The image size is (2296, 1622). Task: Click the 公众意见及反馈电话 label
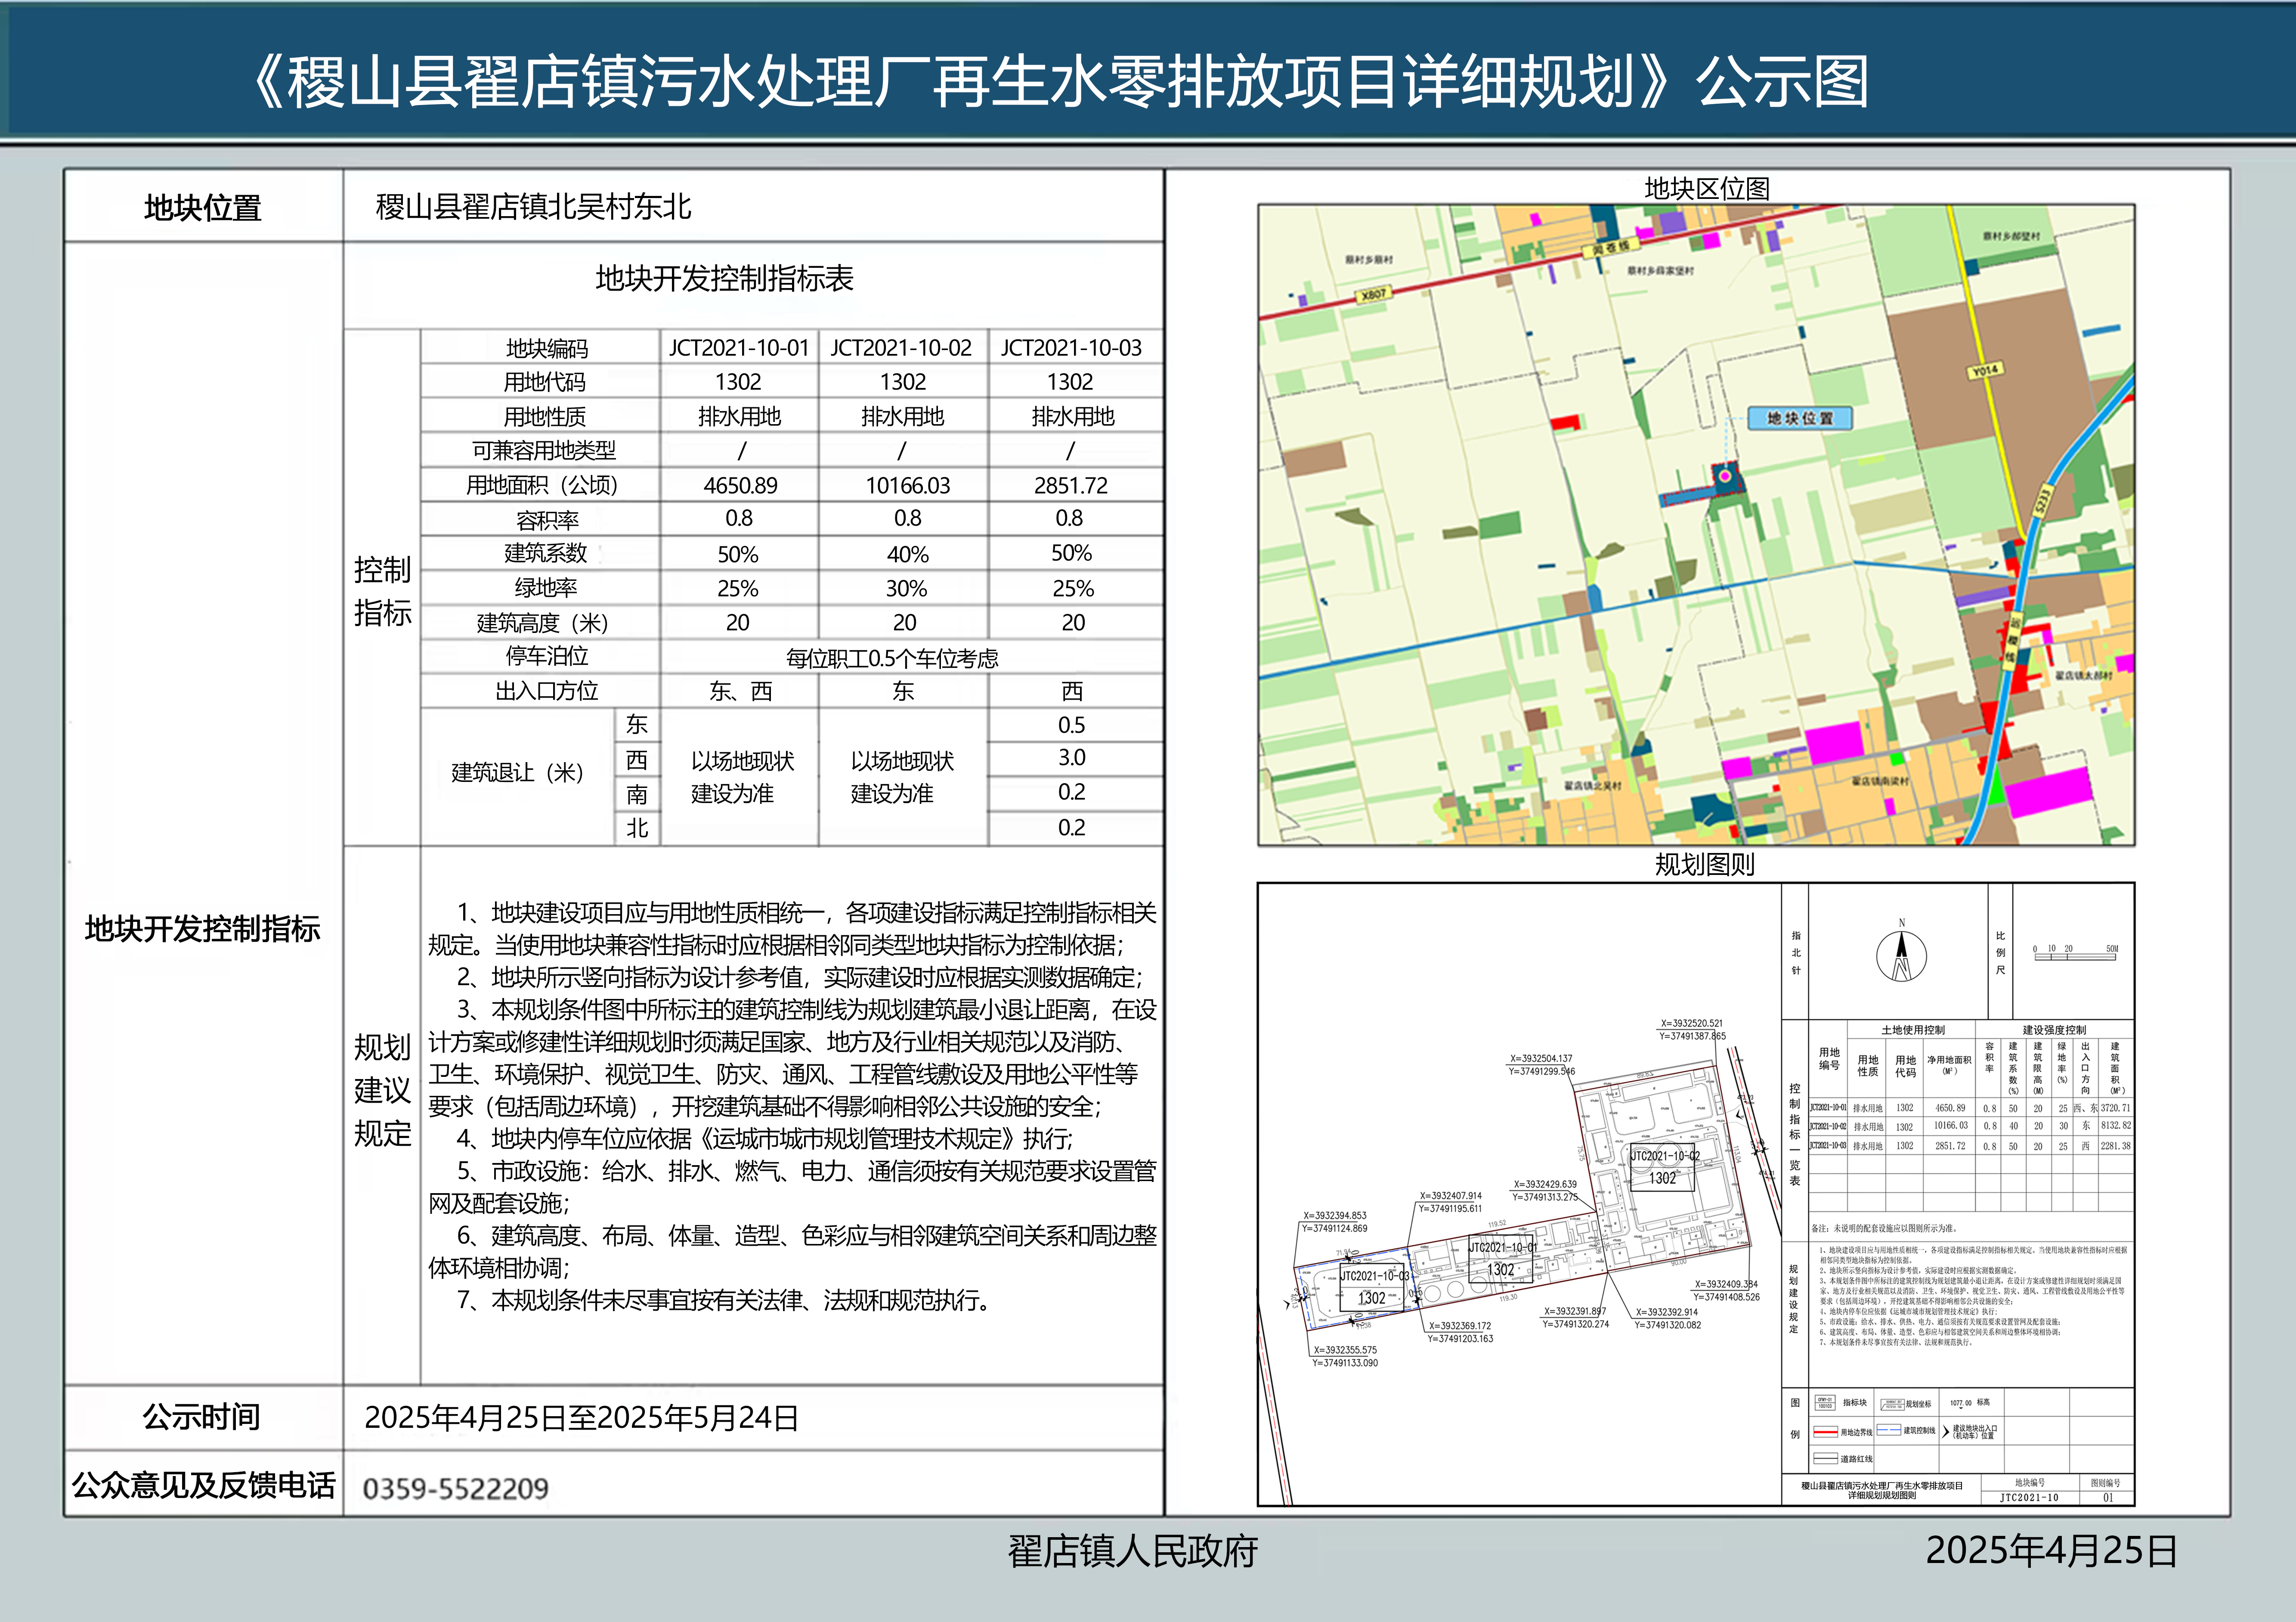coord(203,1485)
